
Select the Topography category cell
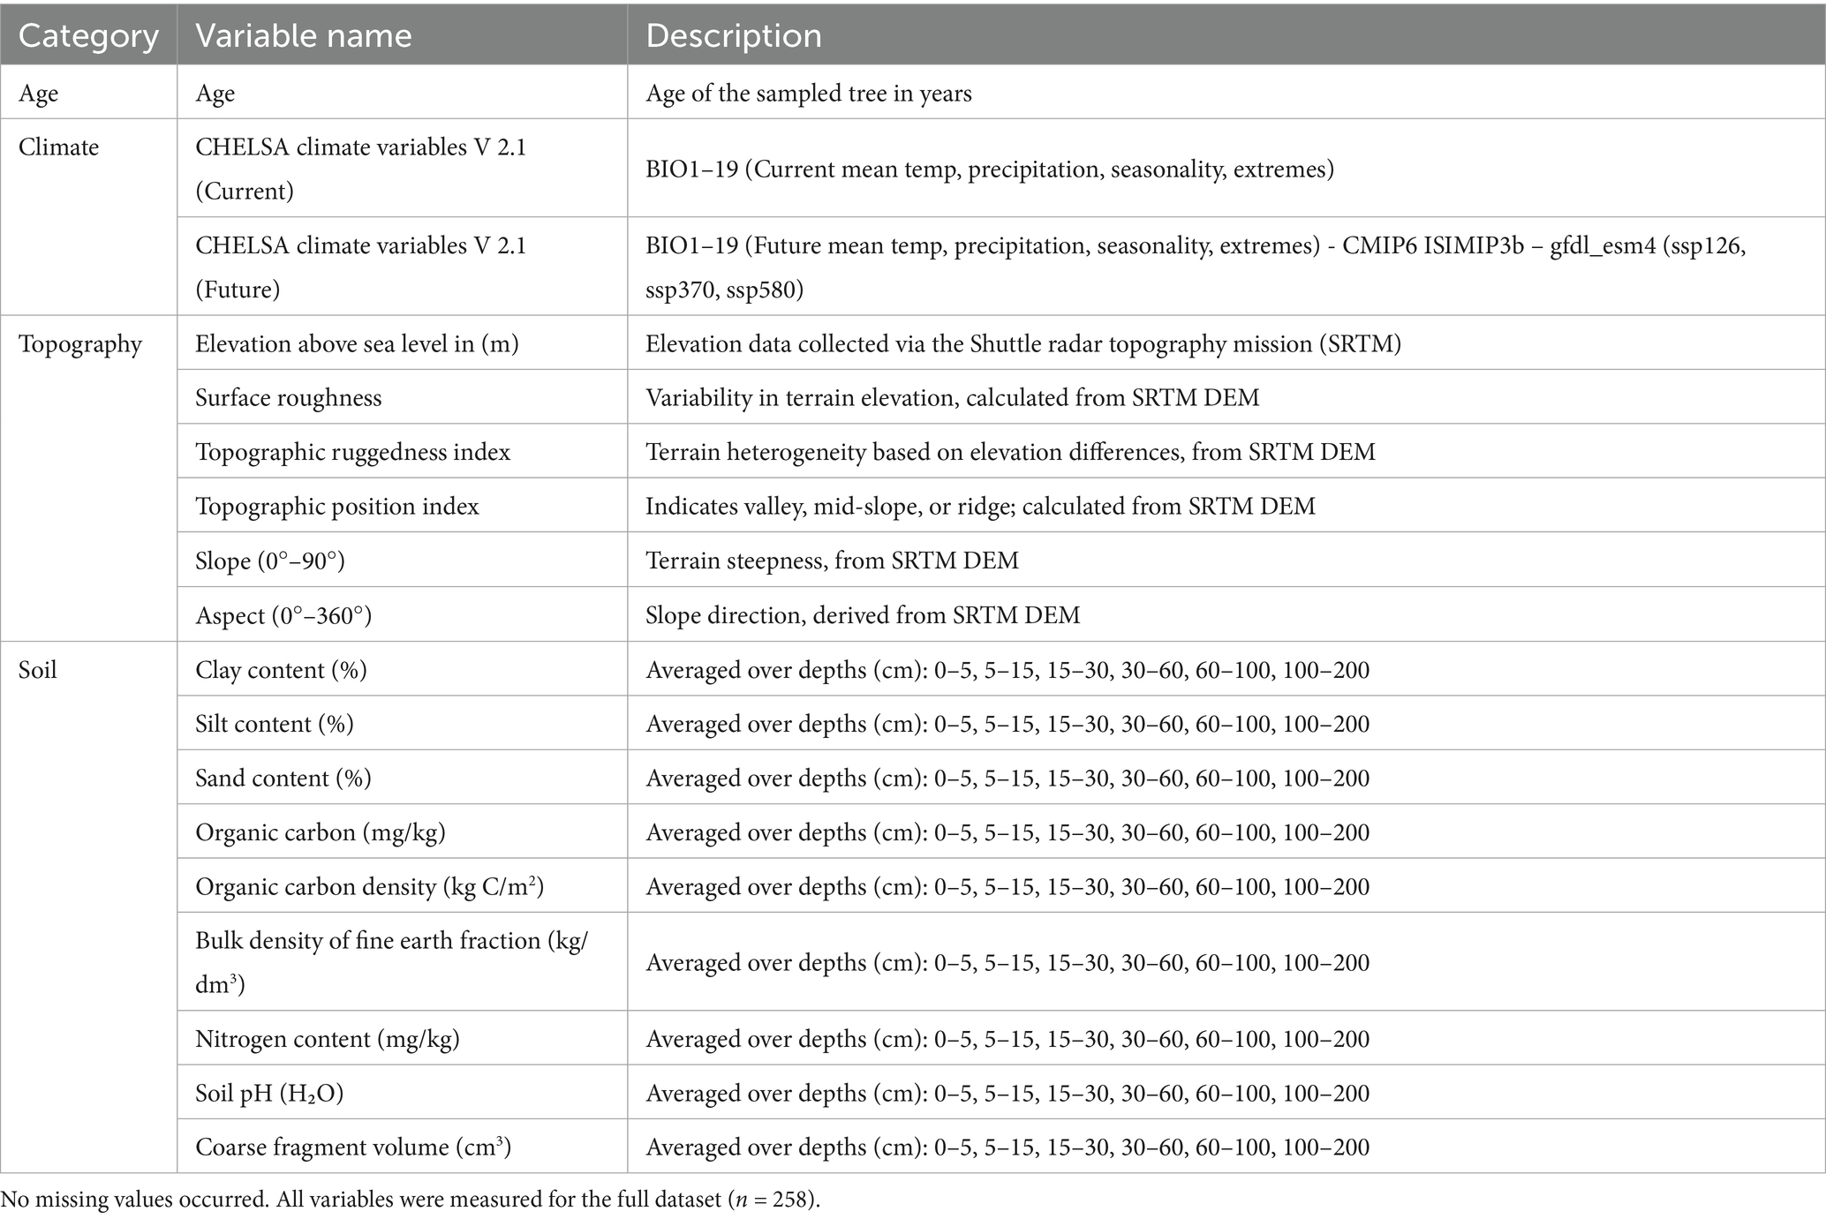coord(79,344)
